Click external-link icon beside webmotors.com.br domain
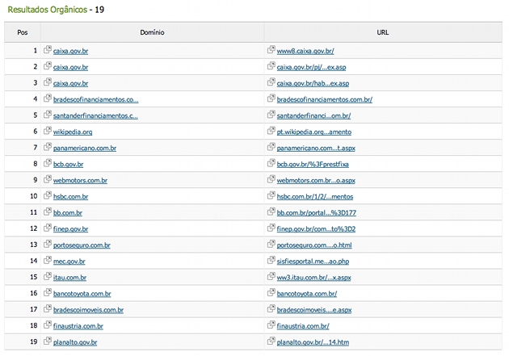The width and height of the screenshot is (509, 356). click(x=48, y=179)
